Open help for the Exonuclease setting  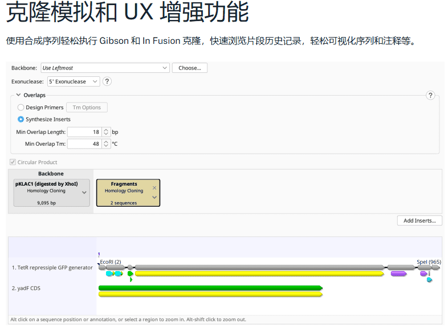pos(107,81)
